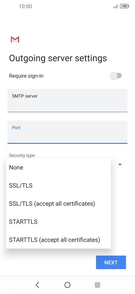Viewport: 135px width, 294px height.
Task: Tap the Gmail logo icon
Action: point(15,39)
